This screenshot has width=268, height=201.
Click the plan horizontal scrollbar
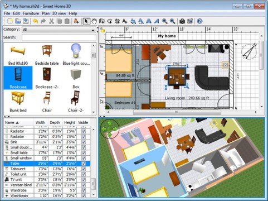pyautogui.click(x=177, y=112)
